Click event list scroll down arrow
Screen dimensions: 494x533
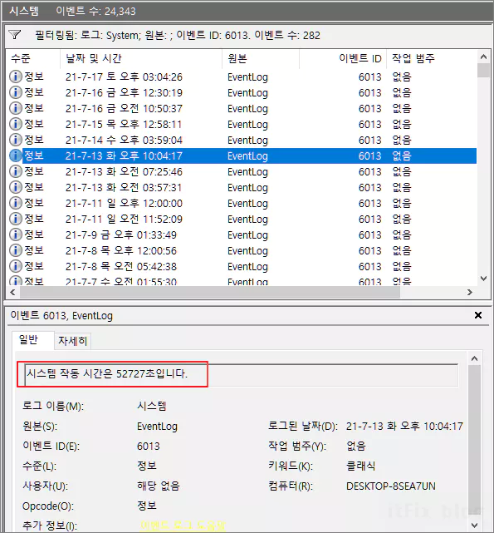pyautogui.click(x=483, y=279)
